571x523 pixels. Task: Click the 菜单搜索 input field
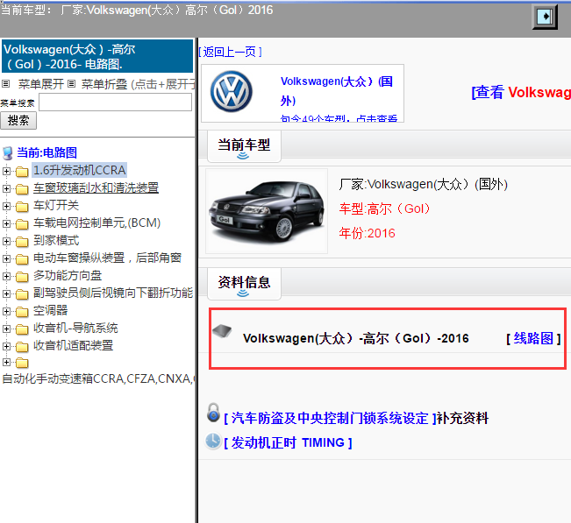click(x=115, y=102)
